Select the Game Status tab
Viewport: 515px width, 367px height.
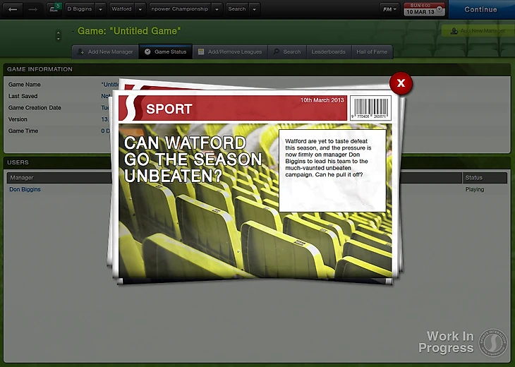pyautogui.click(x=166, y=52)
